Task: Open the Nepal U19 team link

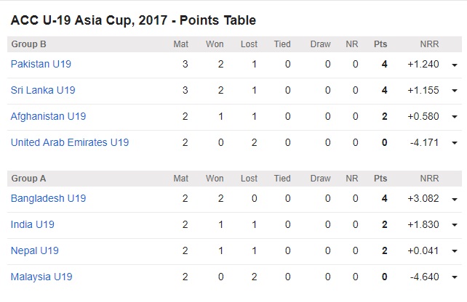Action: [34, 251]
